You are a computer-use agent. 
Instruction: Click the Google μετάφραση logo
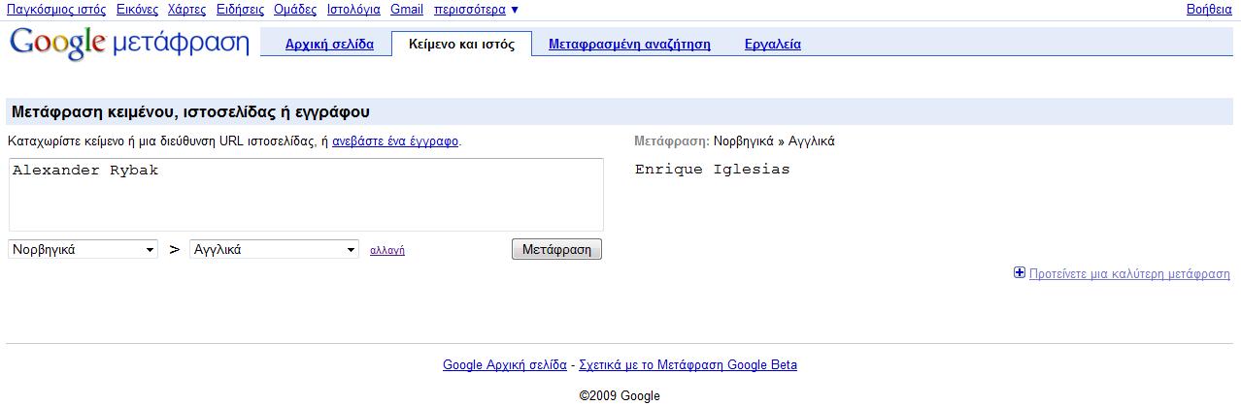[129, 43]
